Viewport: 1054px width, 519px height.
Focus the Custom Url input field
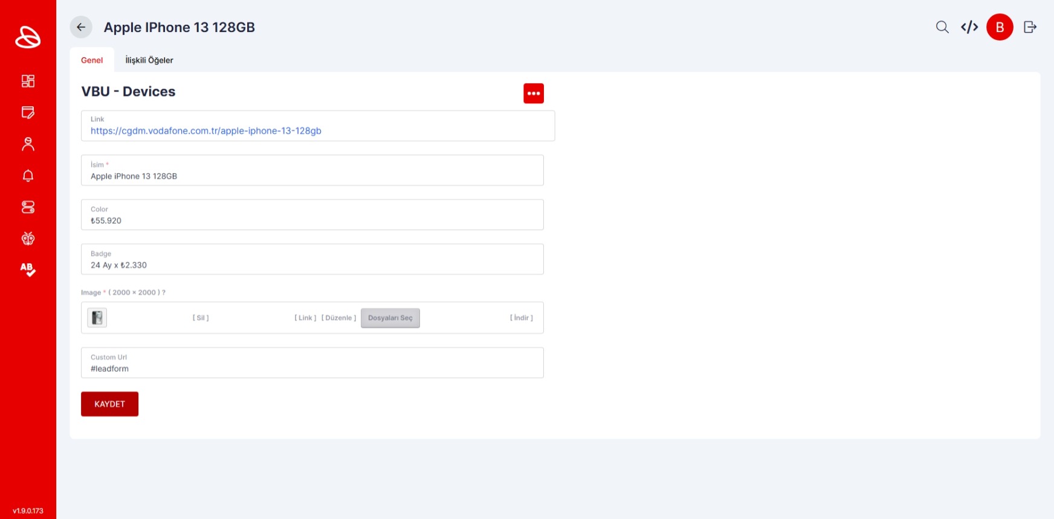(x=312, y=368)
